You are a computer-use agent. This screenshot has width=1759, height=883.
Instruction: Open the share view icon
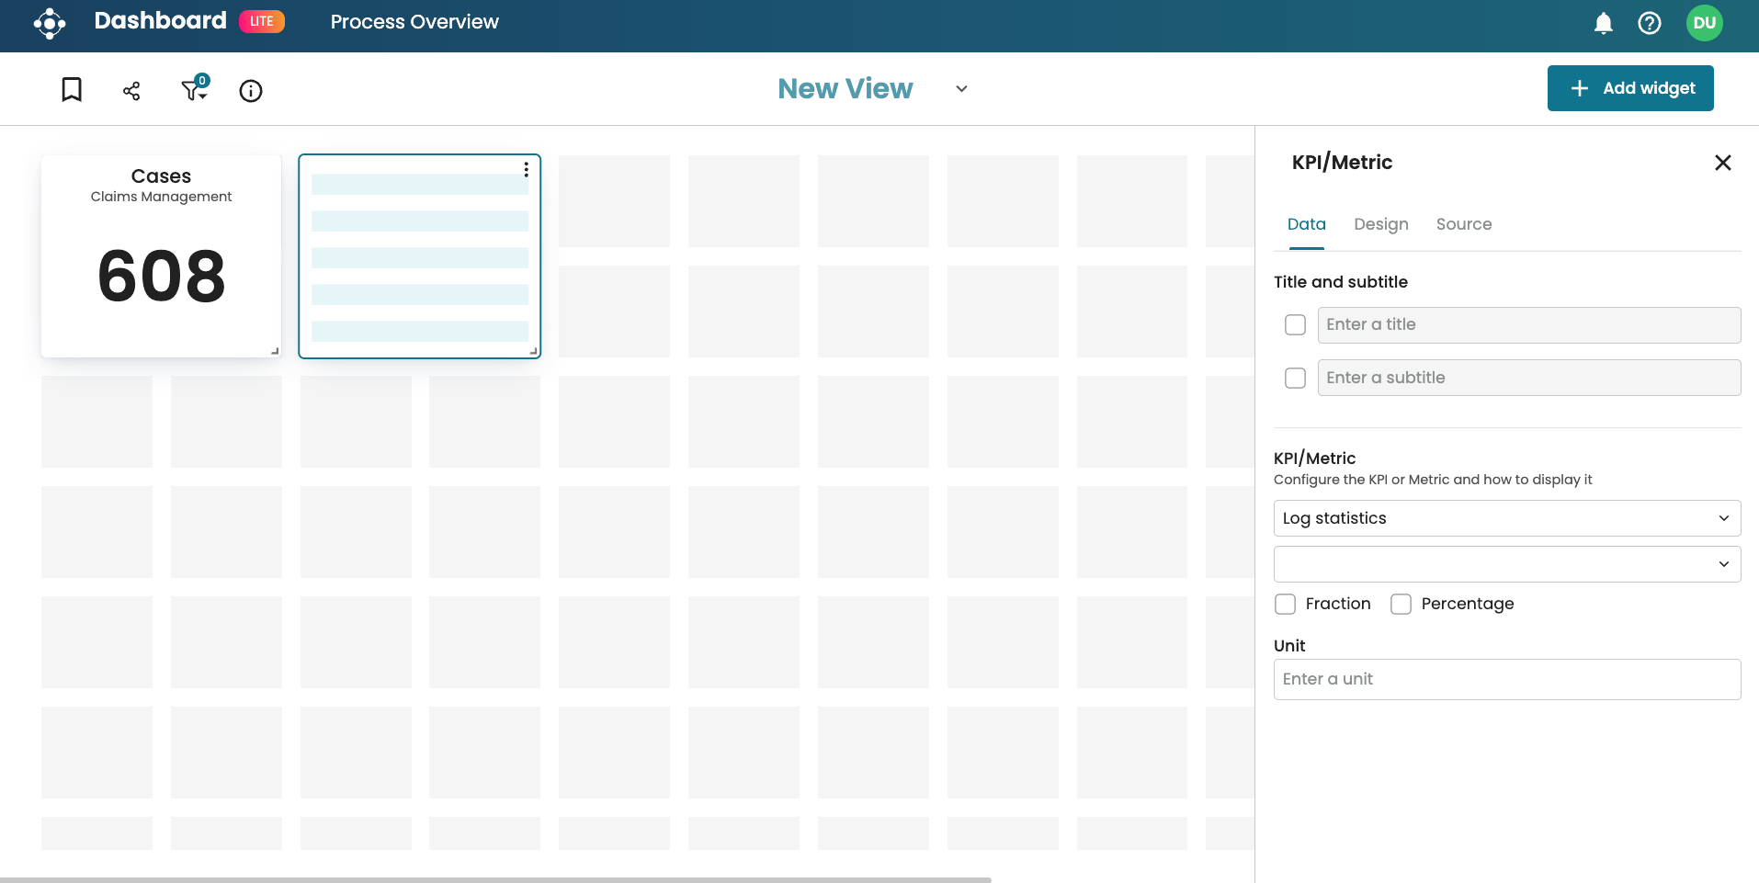131,90
